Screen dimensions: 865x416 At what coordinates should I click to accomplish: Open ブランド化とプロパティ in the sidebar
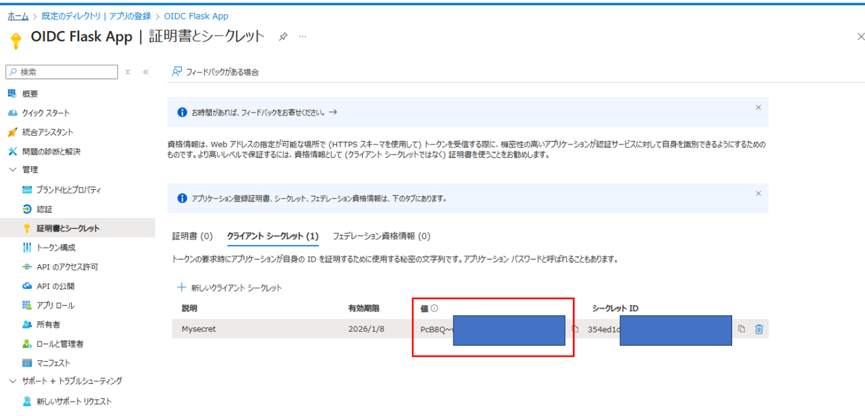point(69,190)
